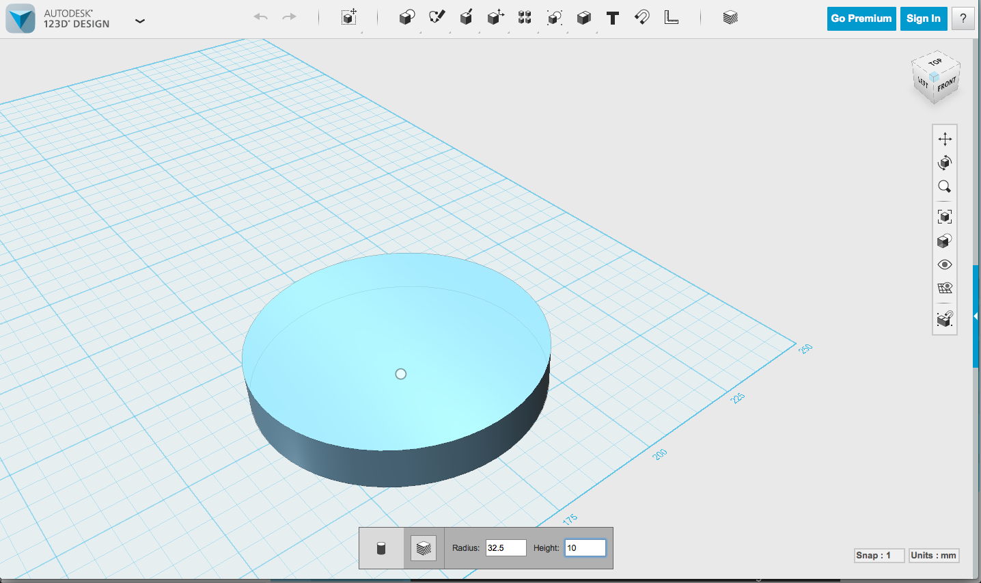Select the Zoom magnifier tool
The image size is (981, 583).
945,187
